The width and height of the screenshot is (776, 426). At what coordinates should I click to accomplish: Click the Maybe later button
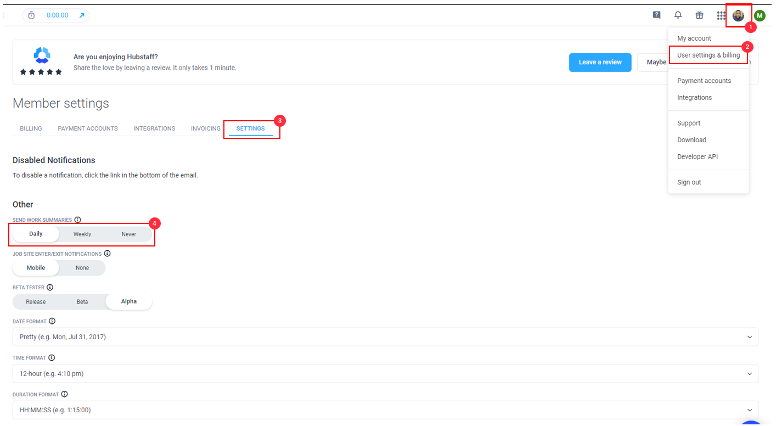653,62
